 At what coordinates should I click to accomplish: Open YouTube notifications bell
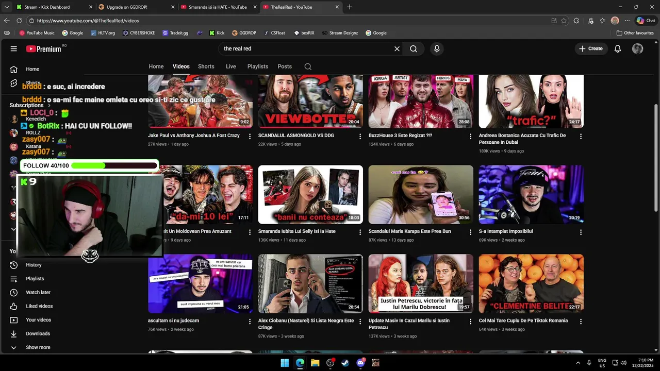[x=618, y=49]
